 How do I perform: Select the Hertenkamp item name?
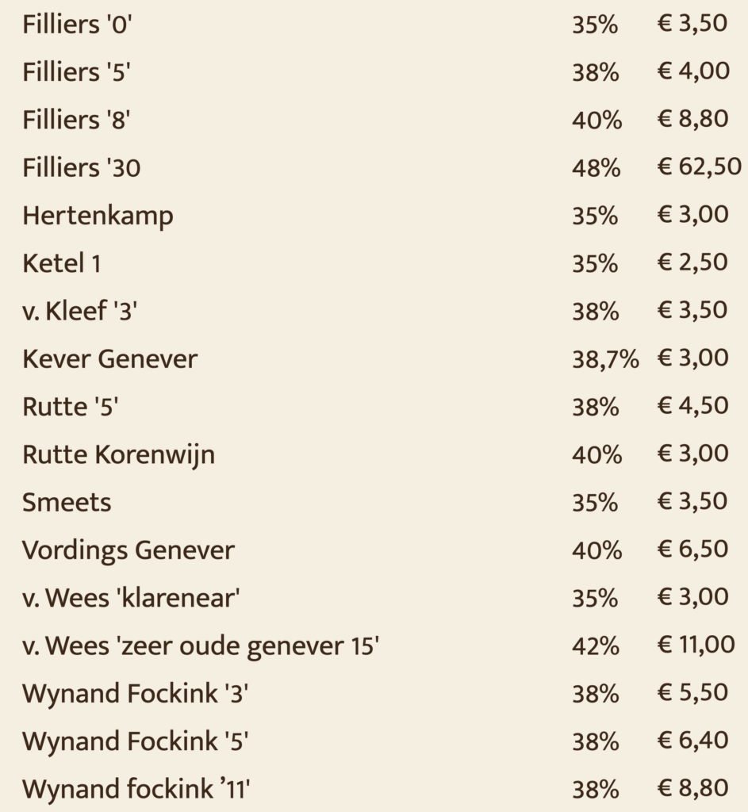point(98,216)
